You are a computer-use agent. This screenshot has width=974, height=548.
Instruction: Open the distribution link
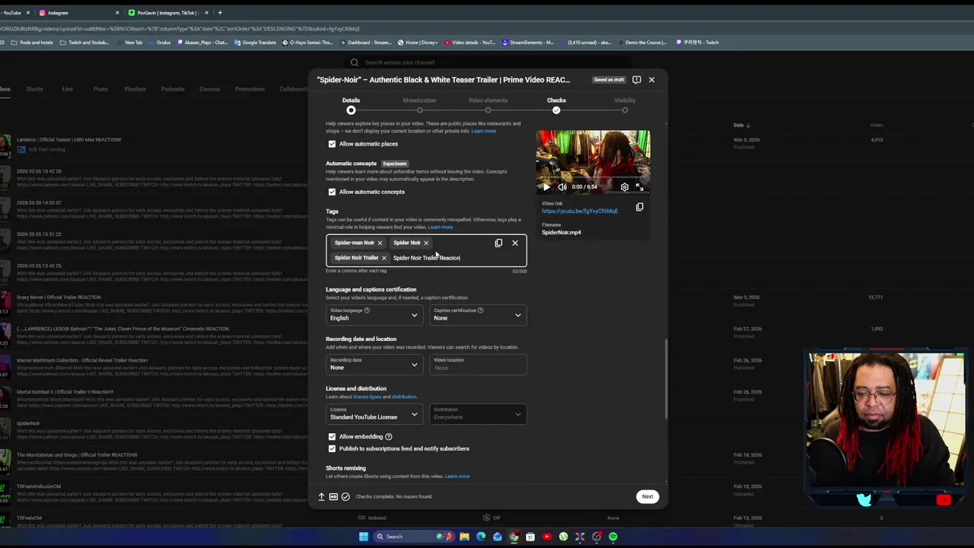[404, 397]
